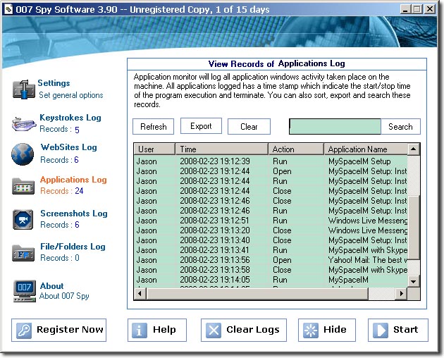The width and height of the screenshot is (444, 358).
Task: Hide the spy software window
Action: (327, 330)
